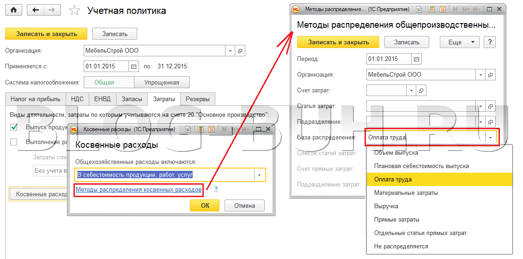Enable the Выполнение работ checkbox

pos(14,142)
